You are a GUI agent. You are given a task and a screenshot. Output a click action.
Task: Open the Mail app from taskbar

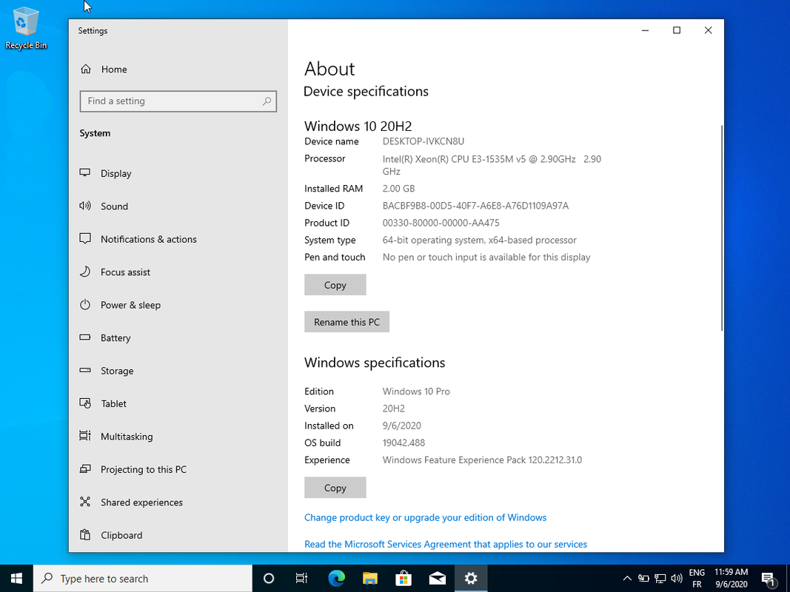(437, 579)
